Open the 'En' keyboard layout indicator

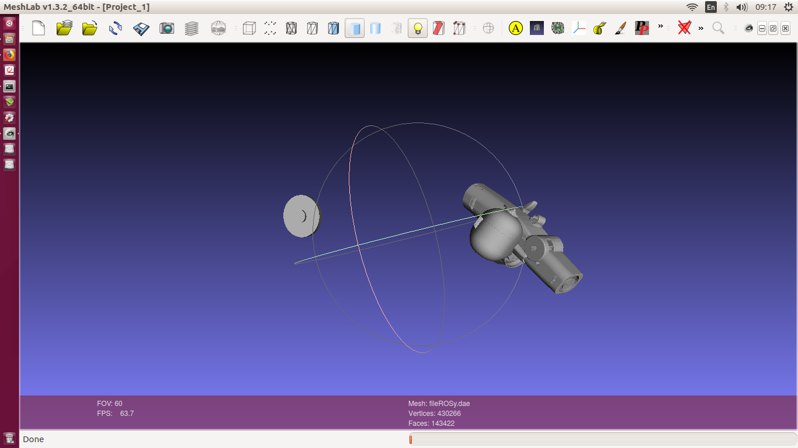tap(711, 7)
